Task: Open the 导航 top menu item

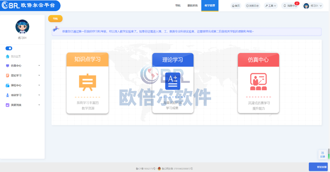Action: pos(178,6)
